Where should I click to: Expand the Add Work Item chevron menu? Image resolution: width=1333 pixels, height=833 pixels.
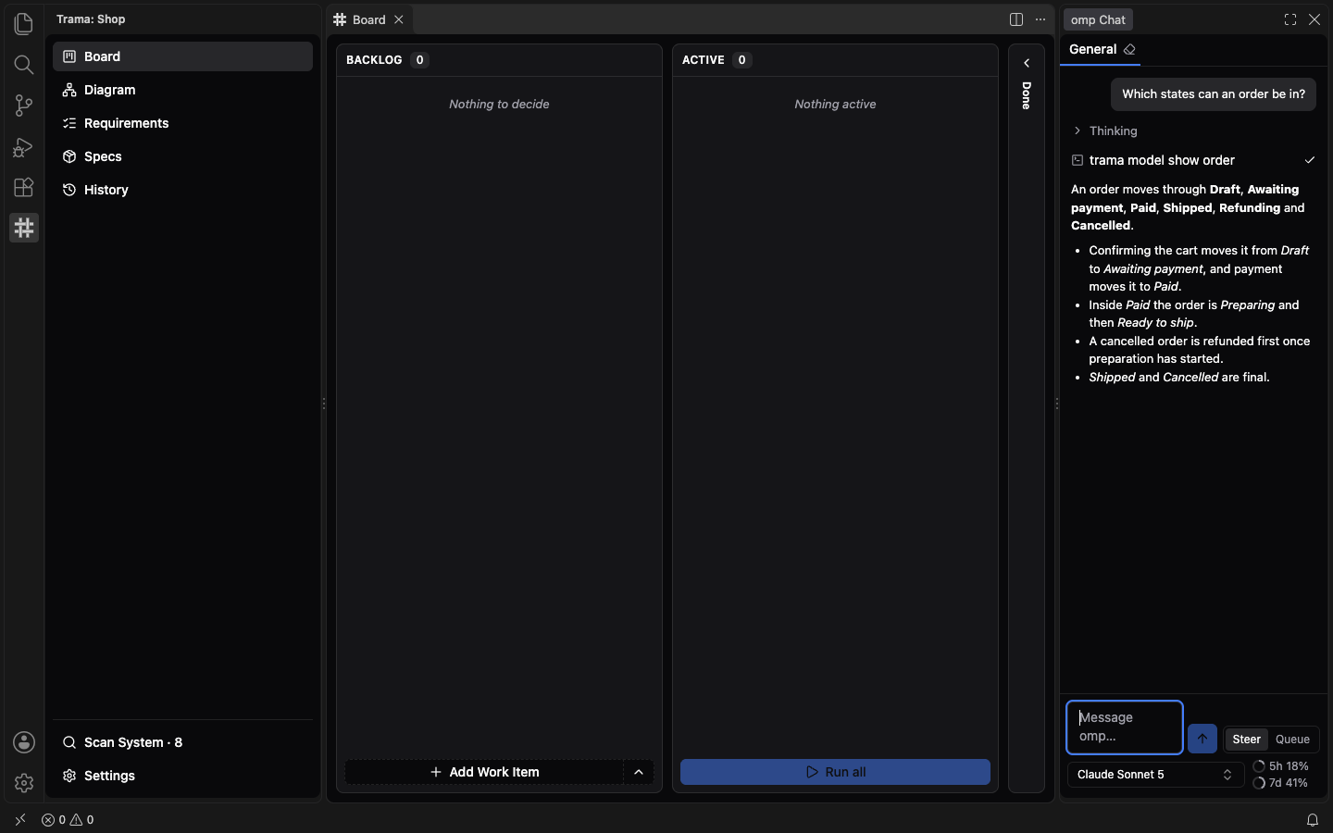[x=639, y=772]
